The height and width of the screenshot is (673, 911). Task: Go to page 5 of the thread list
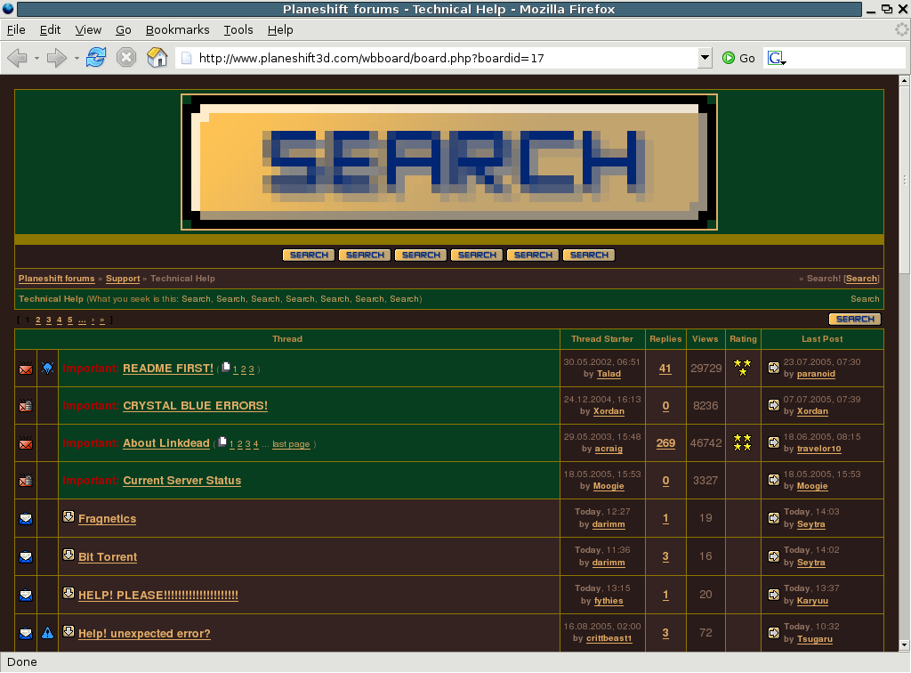tap(69, 320)
